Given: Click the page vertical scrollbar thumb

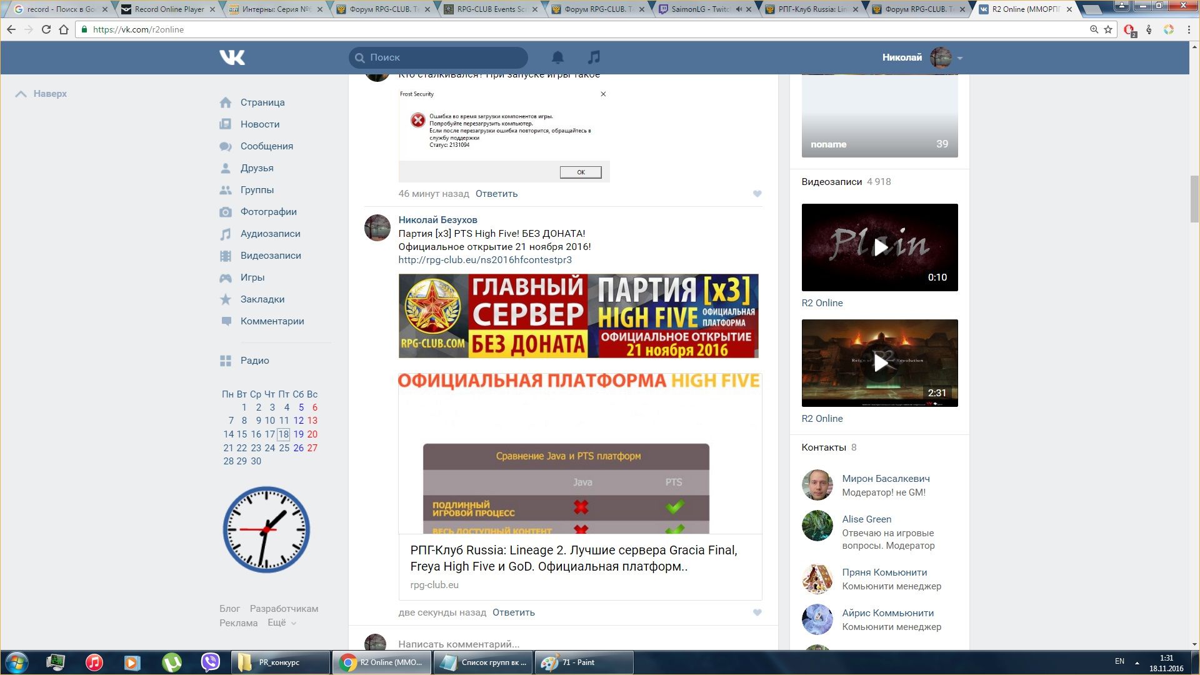Looking at the screenshot, I should point(1194,199).
